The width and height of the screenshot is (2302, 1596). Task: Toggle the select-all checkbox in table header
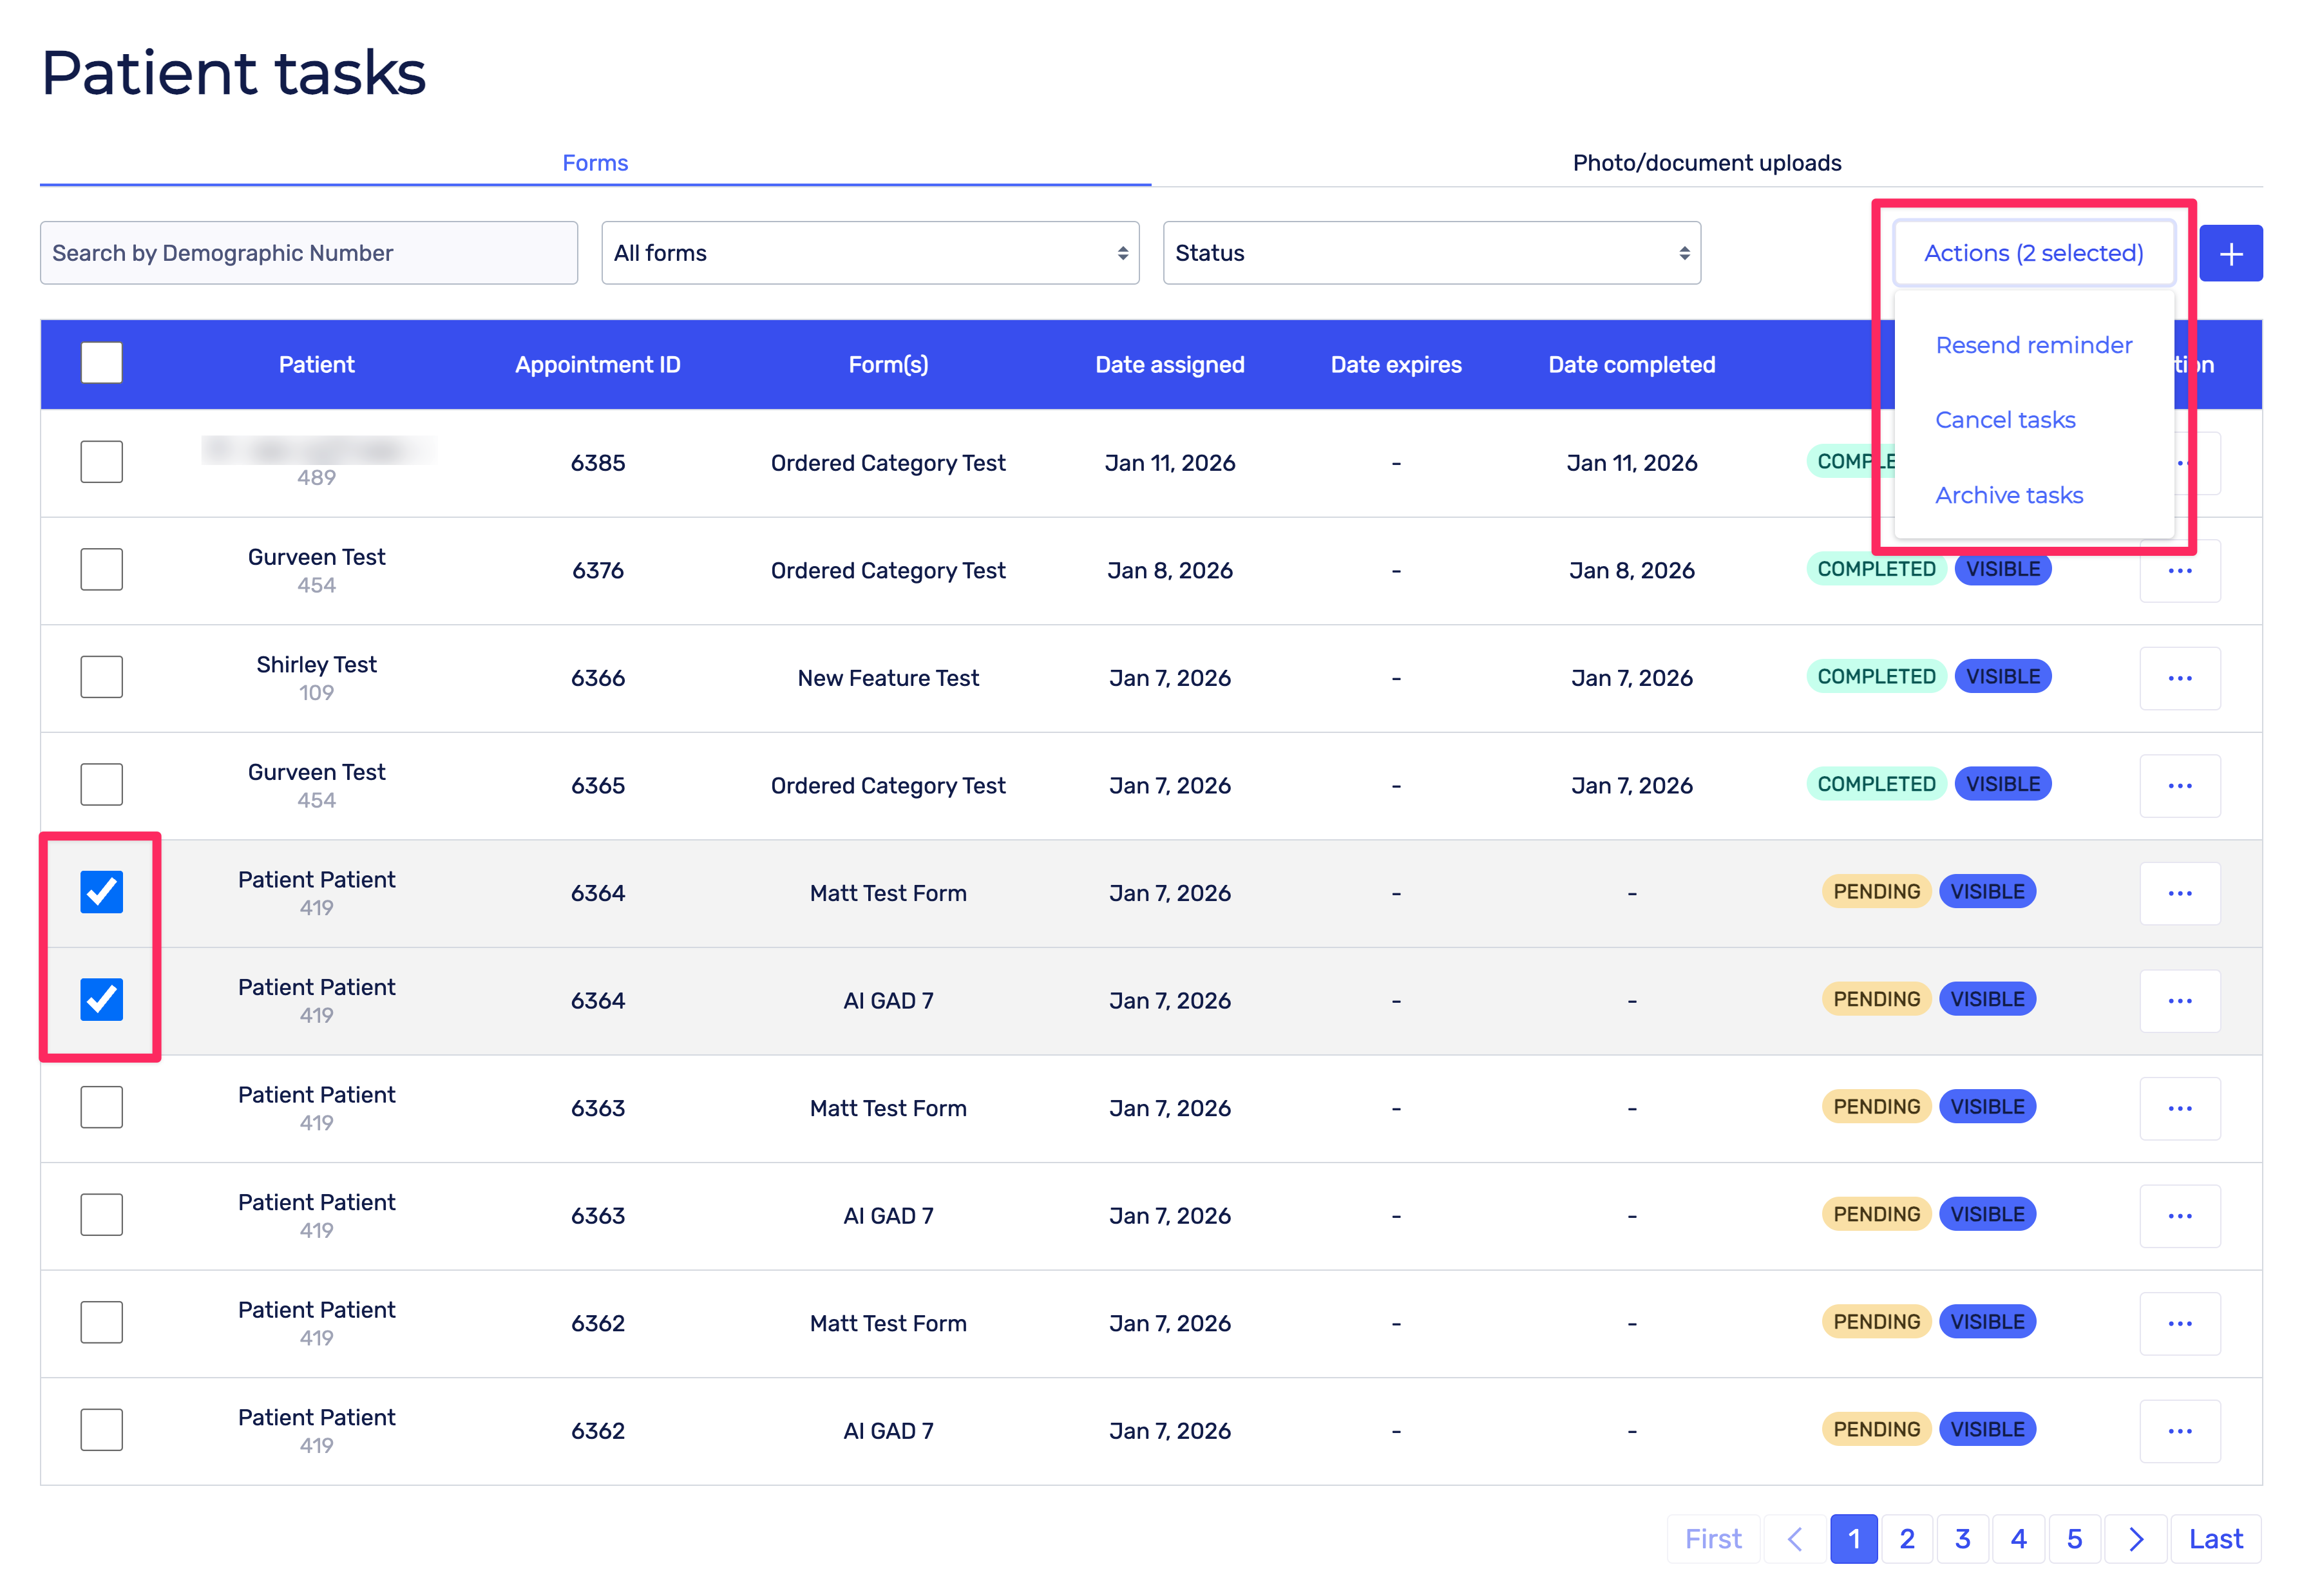(x=101, y=363)
